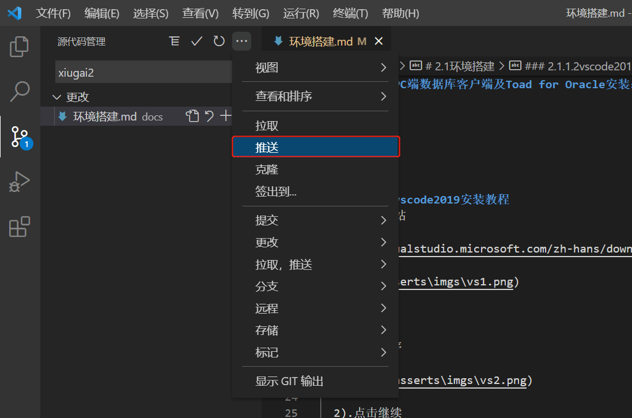Screen dimensions: 632x418
Task: Choose 显示 GIT 输出 option
Action: 290,381
